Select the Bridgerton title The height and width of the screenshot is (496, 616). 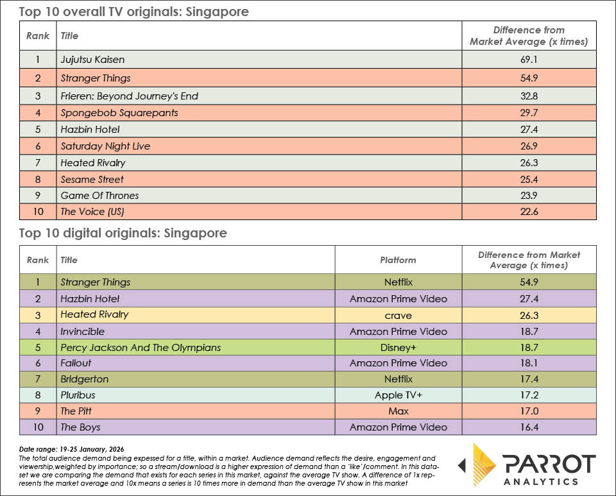(85, 379)
